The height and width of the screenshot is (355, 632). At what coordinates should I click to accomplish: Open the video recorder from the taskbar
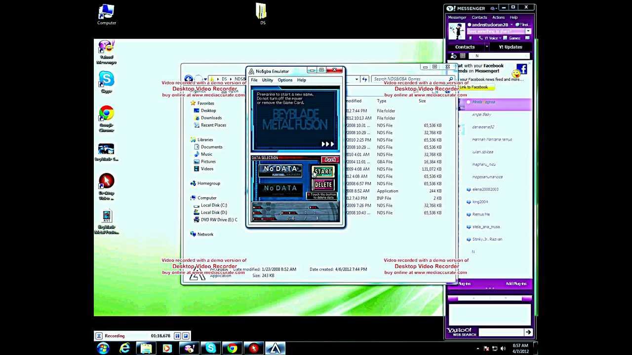(254, 349)
